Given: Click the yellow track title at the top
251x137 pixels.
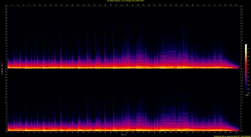Looking at the screenshot, I should pos(125,1).
